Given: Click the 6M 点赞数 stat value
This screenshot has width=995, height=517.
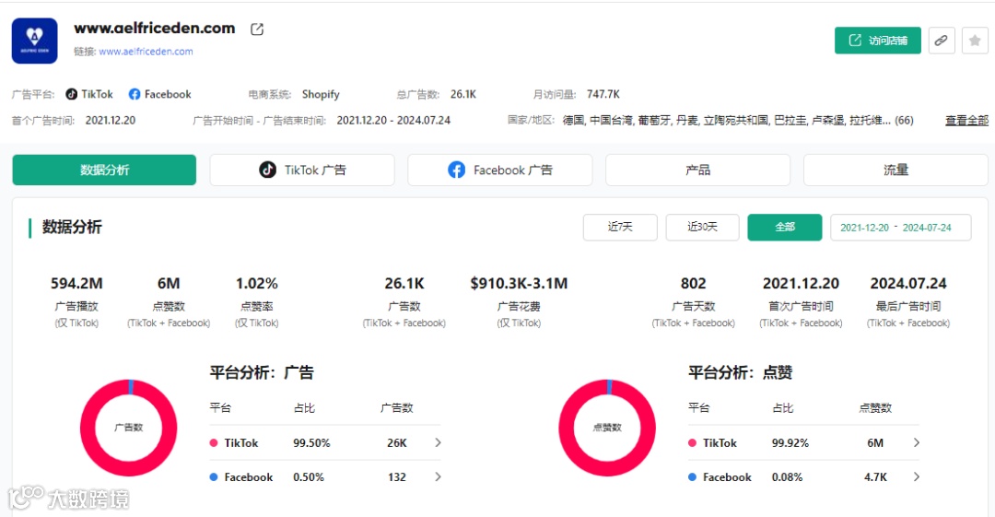Looking at the screenshot, I should (169, 283).
